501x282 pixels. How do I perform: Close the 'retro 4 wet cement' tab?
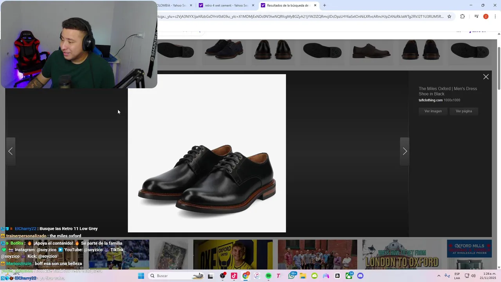pos(253,5)
